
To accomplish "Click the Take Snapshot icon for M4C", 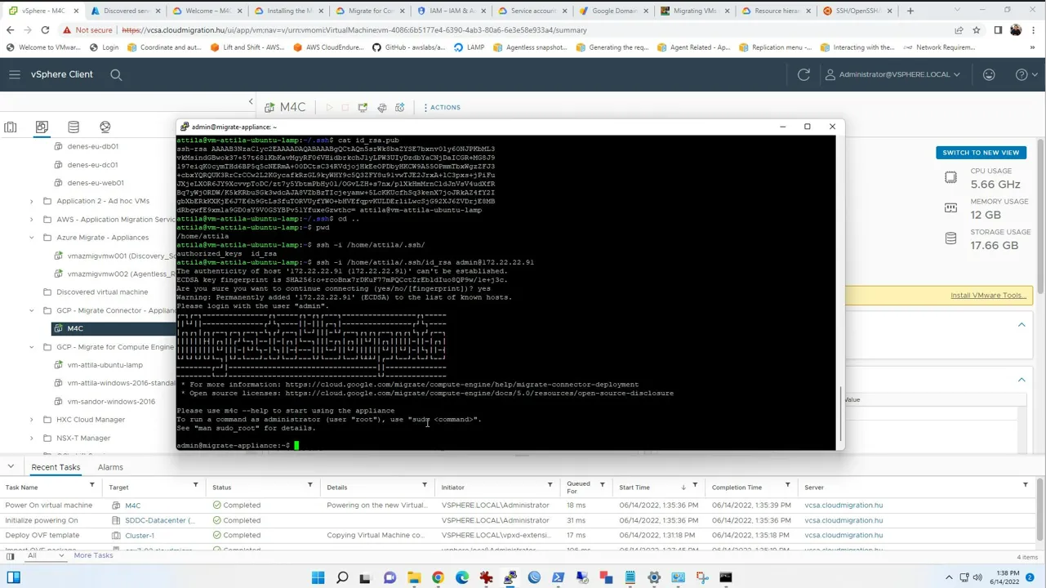I will tap(399, 107).
